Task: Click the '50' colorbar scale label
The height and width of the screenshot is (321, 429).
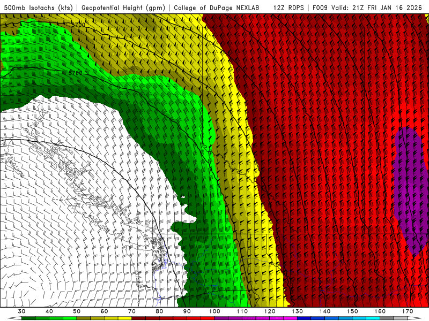Action: pos(77,311)
